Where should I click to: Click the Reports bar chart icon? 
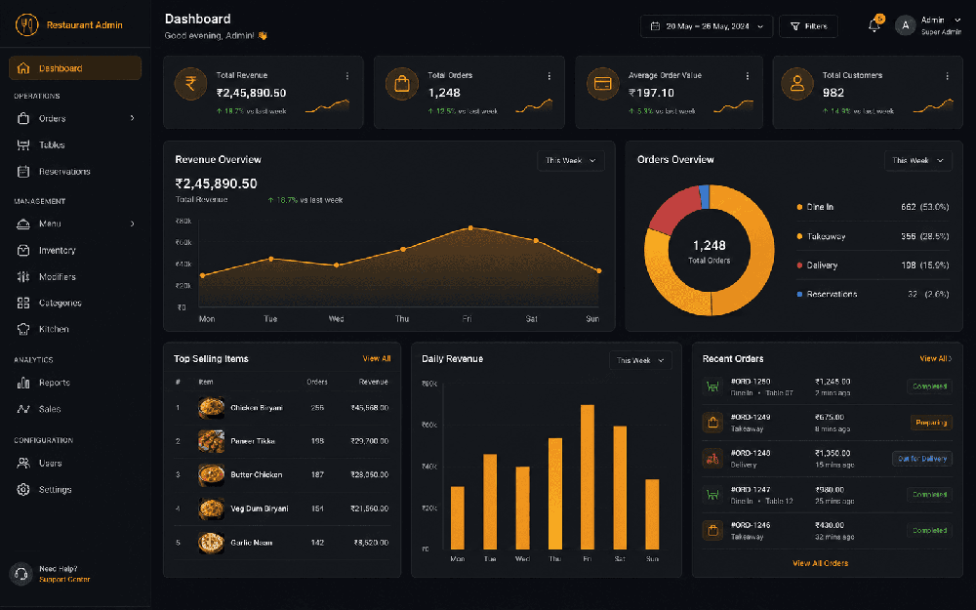[x=23, y=383]
